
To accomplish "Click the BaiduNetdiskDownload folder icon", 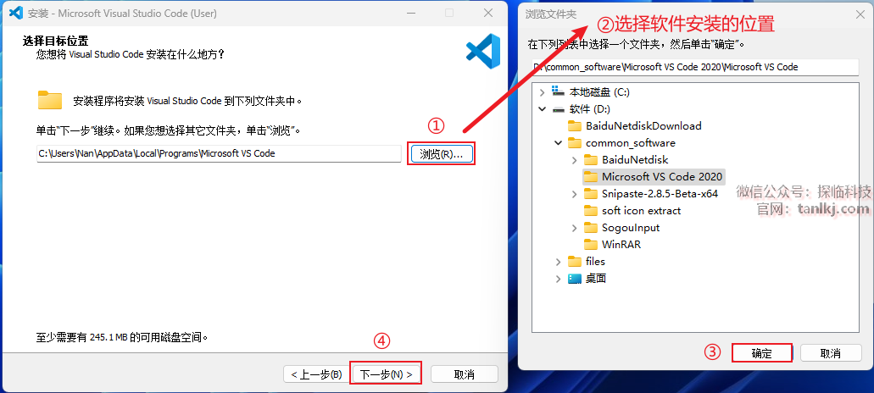I will tap(575, 126).
